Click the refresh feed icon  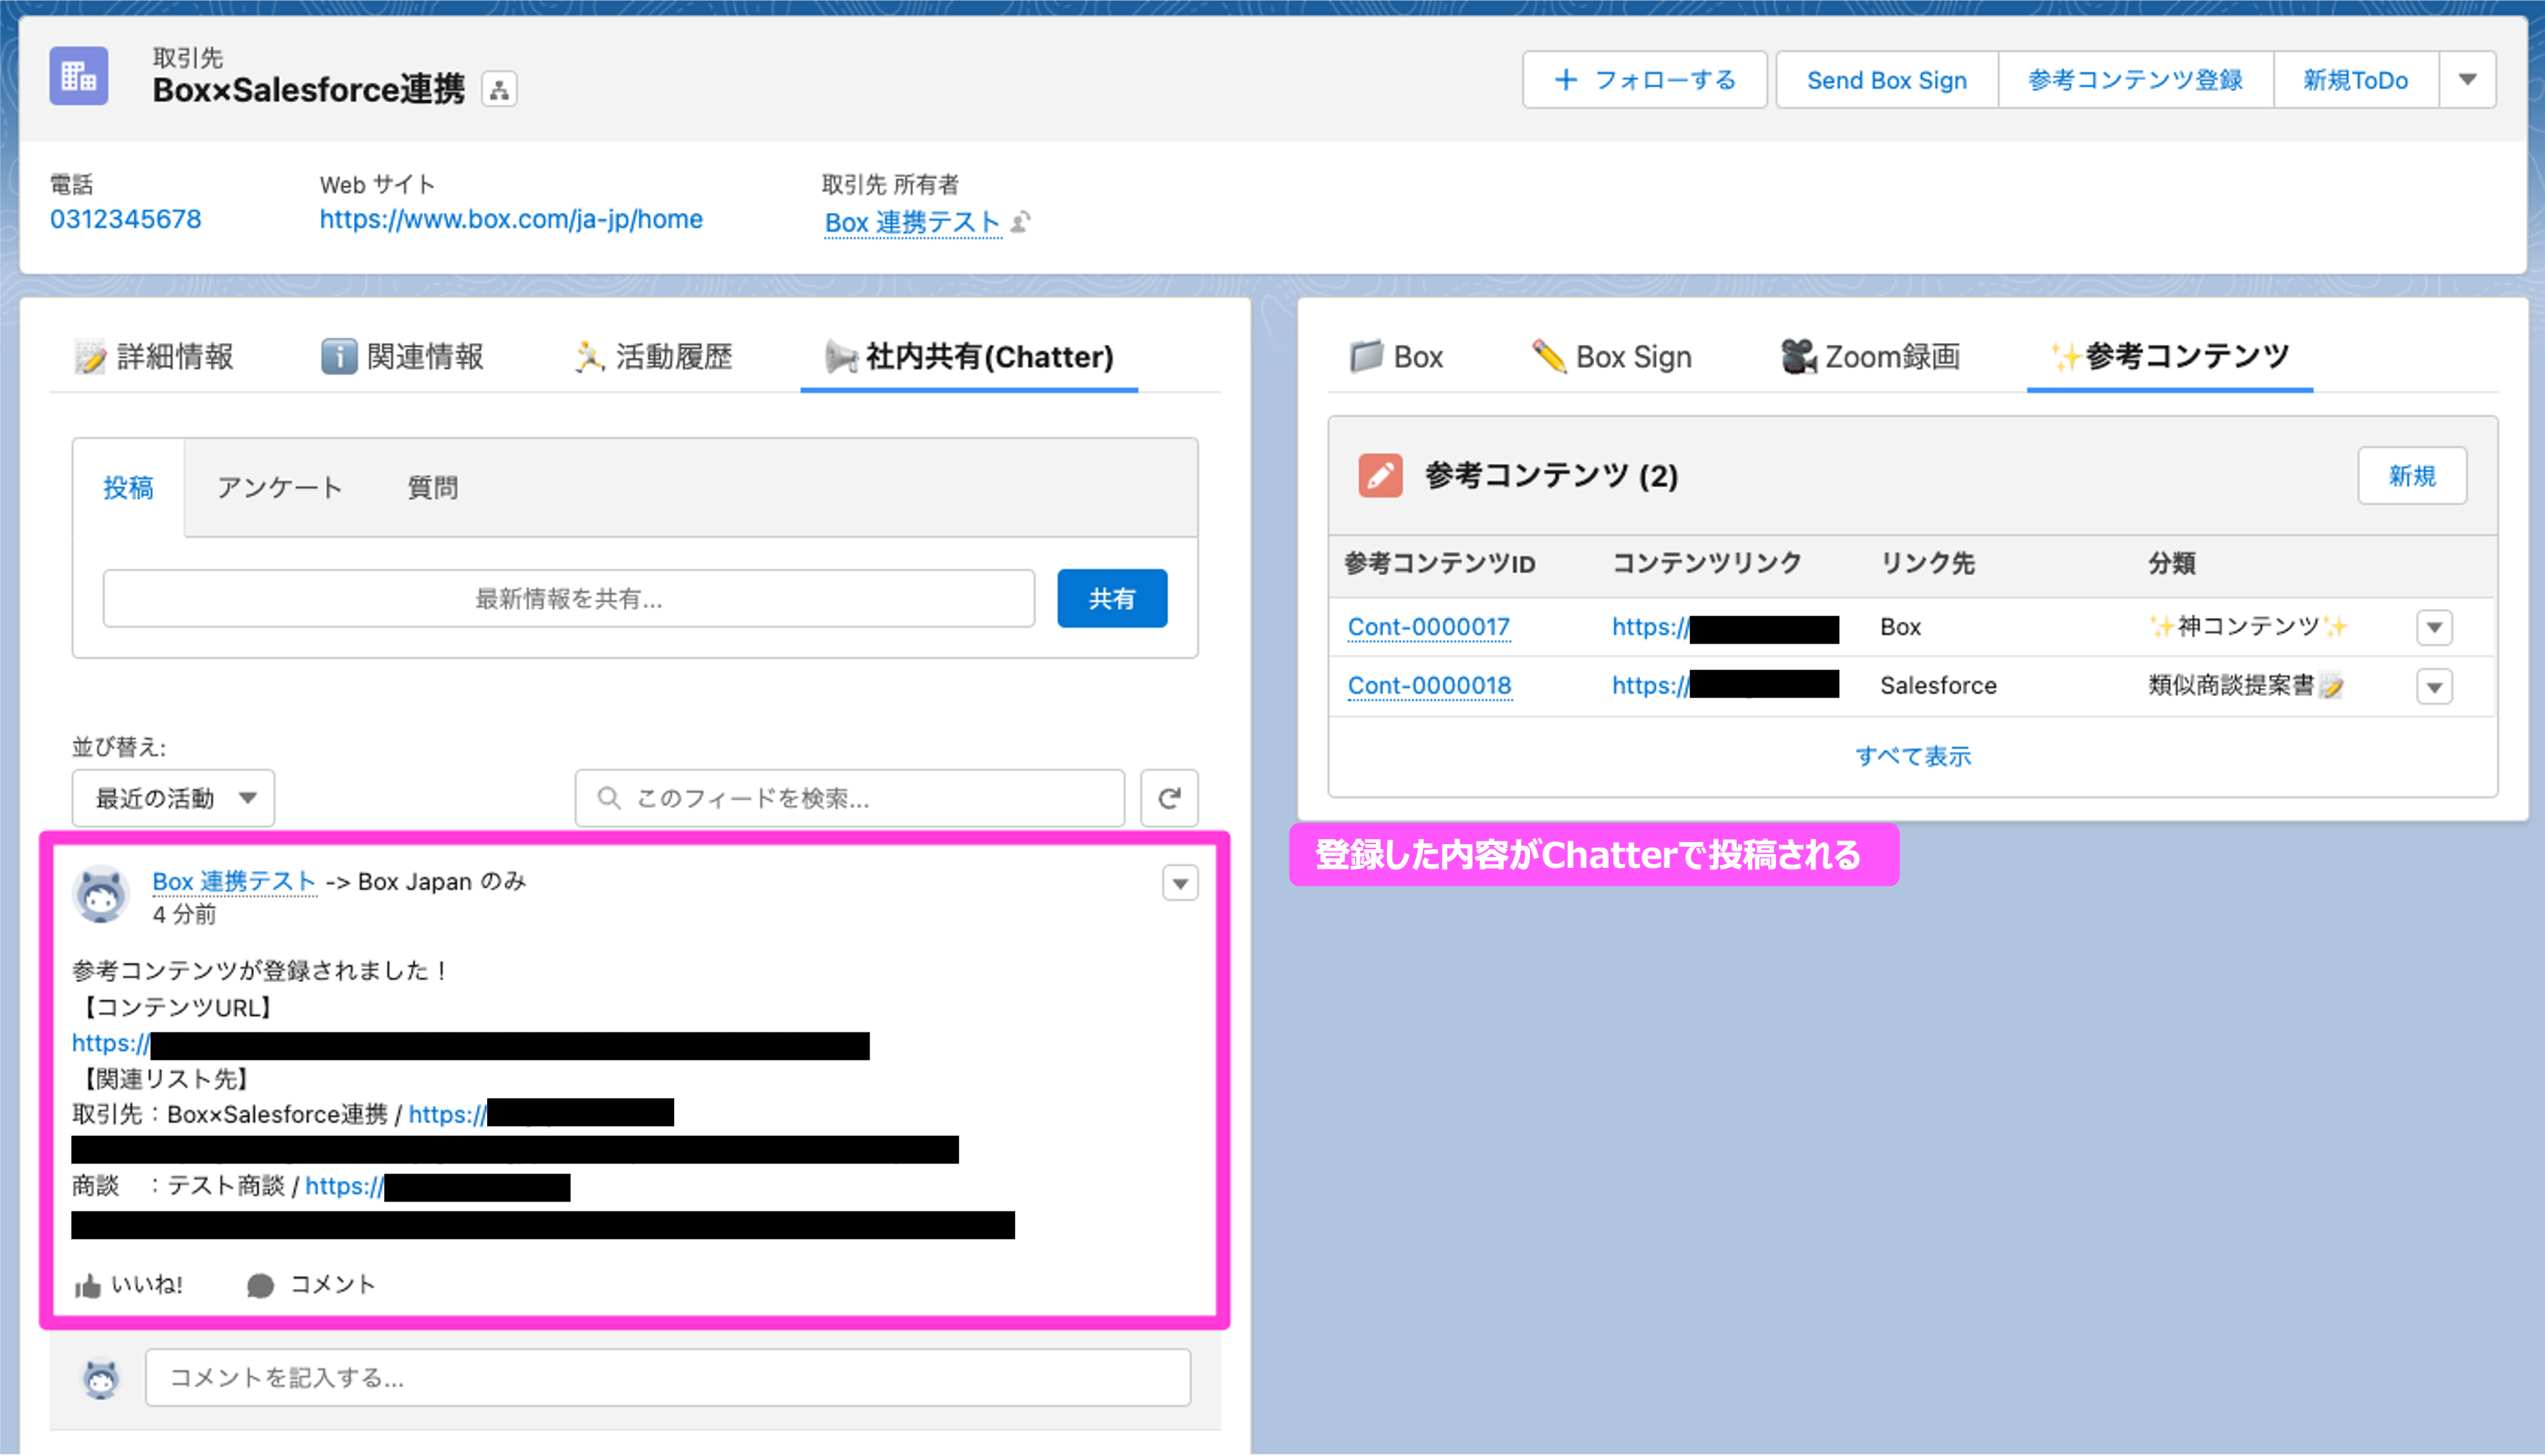(x=1168, y=798)
